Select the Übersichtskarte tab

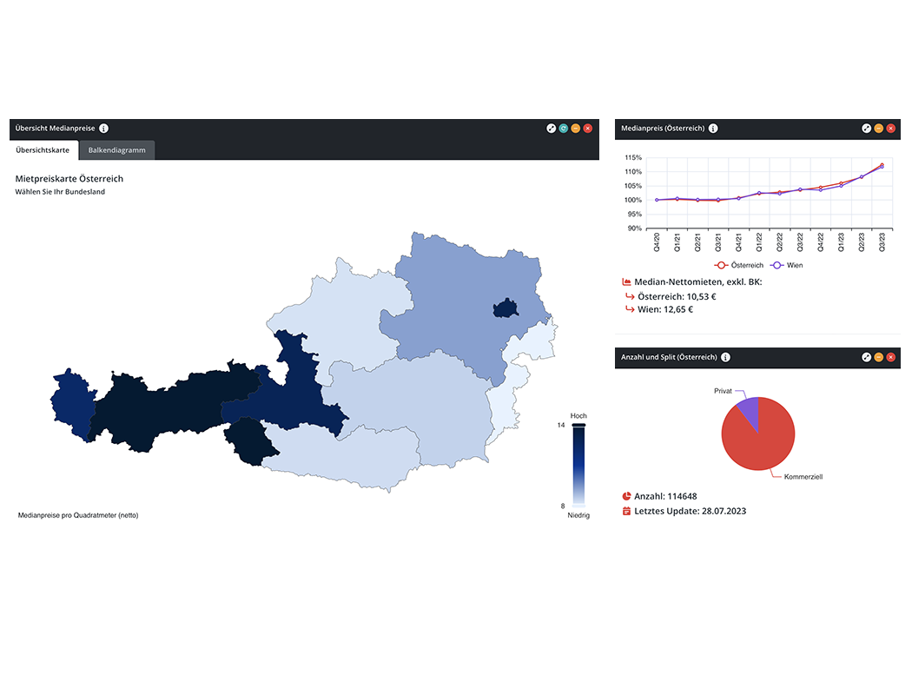coord(43,150)
